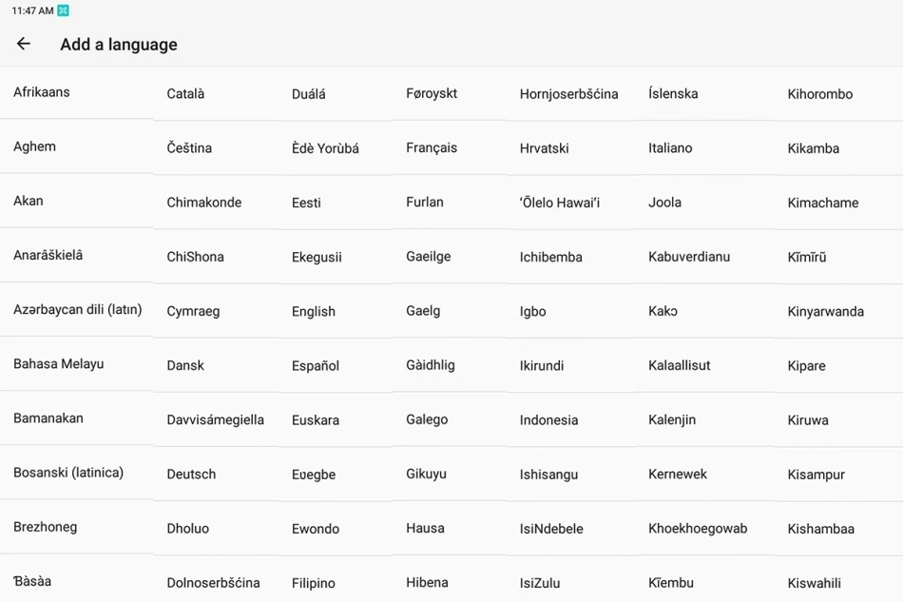Pick Español from the list
Screen dimensions: 903x602
click(x=316, y=365)
